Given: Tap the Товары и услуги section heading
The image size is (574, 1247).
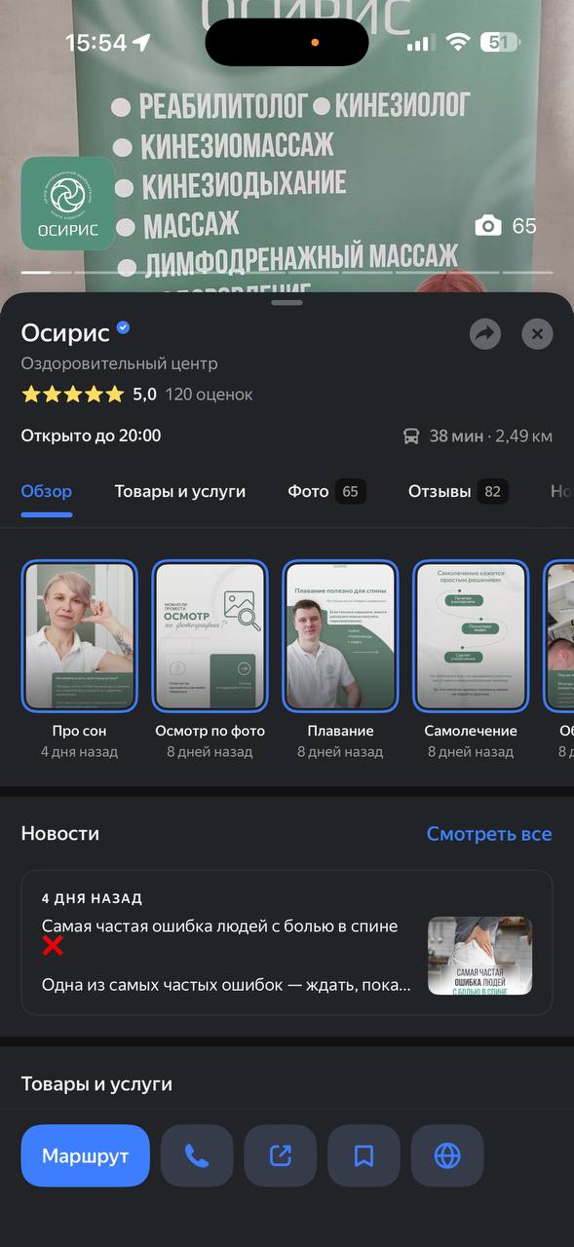Looking at the screenshot, I should coord(96,1084).
